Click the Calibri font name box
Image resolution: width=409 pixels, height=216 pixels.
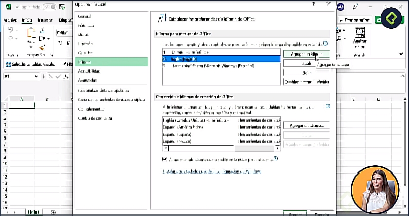pos(64,33)
